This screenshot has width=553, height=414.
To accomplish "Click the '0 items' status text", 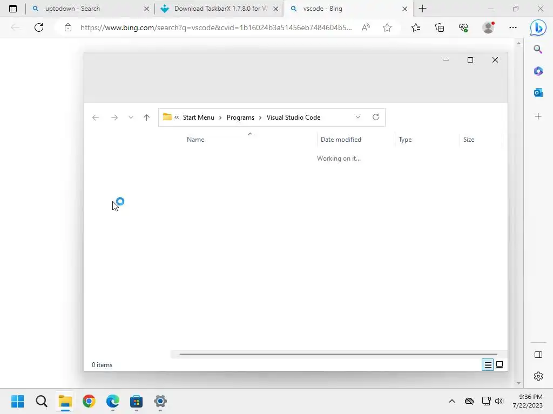I will 102,365.
